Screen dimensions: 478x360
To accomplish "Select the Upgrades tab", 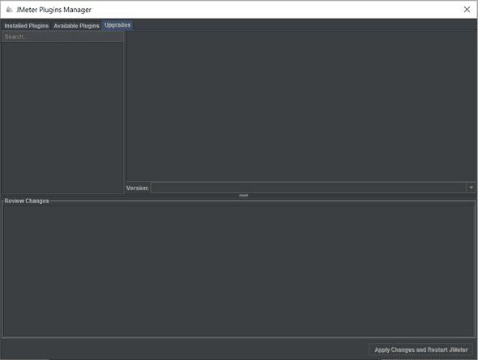I will coord(117,25).
